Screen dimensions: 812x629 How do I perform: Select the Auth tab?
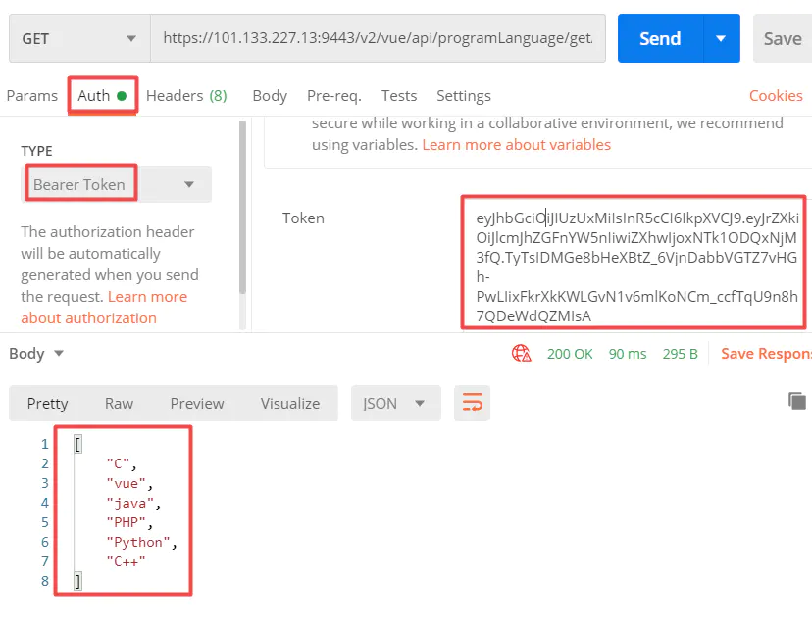pyautogui.click(x=102, y=96)
